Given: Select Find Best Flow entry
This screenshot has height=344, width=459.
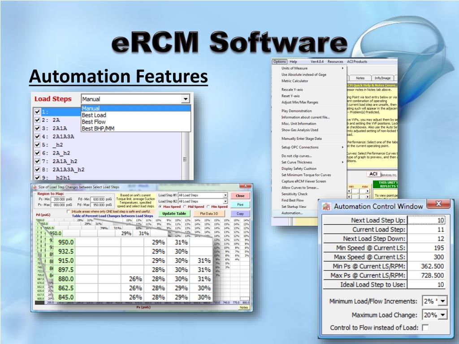Looking at the screenshot, I should [309, 200].
